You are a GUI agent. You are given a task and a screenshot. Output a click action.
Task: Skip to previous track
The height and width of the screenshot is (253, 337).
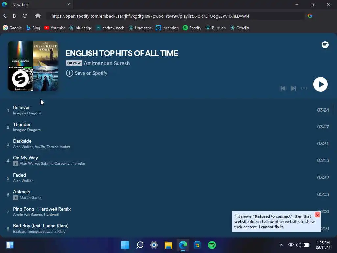[x=283, y=88]
